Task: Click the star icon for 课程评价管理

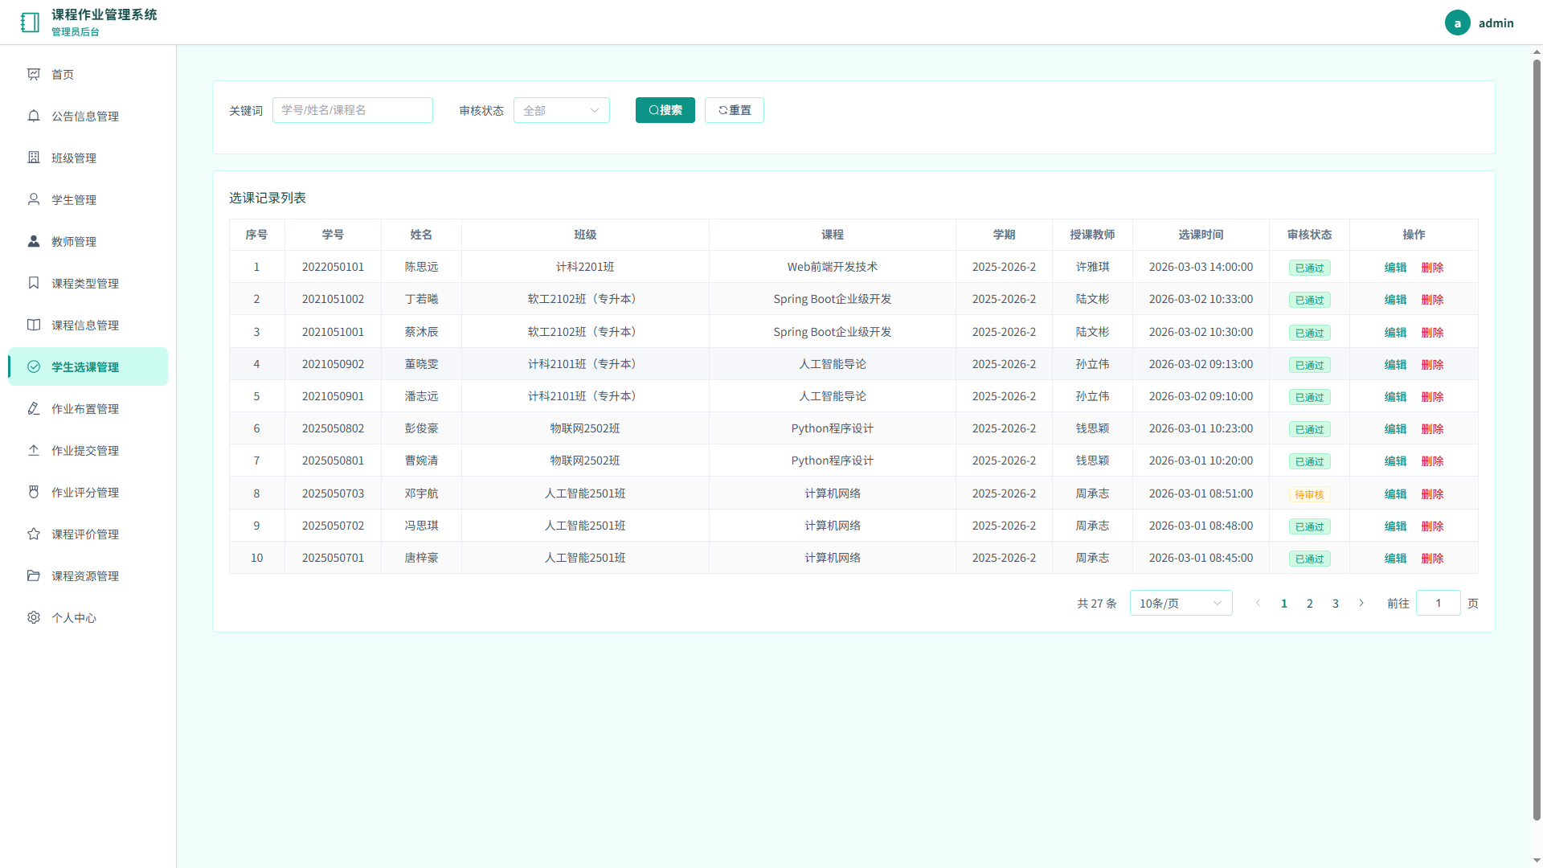Action: point(34,534)
